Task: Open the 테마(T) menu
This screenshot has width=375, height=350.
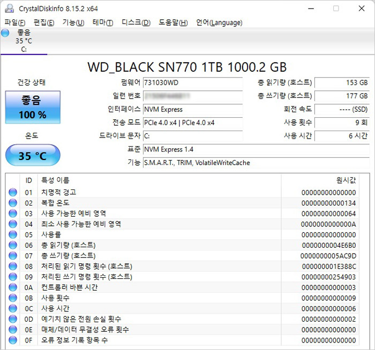Action: [103, 22]
